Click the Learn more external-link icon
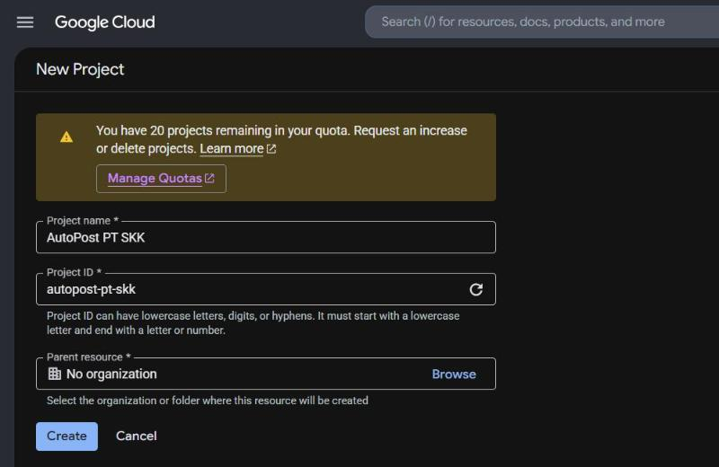The height and width of the screenshot is (467, 719). click(x=271, y=149)
